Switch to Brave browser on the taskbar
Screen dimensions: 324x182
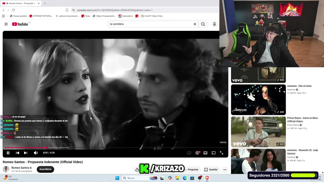pos(207,178)
